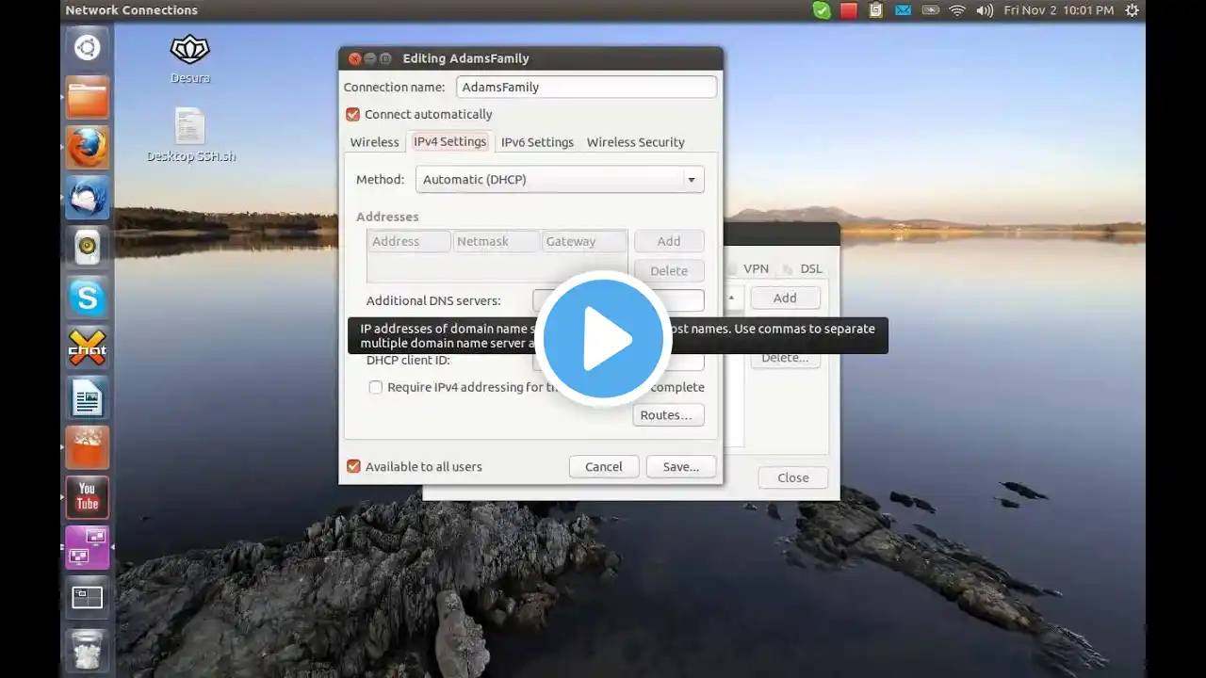Open the Workspace Switcher in the launcher
The width and height of the screenshot is (1206, 678).
click(88, 597)
